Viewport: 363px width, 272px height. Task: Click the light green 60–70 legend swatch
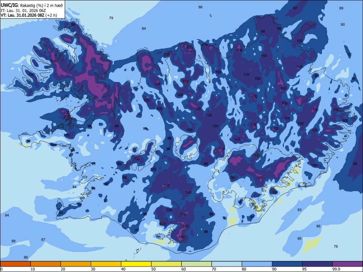click(x=196, y=264)
